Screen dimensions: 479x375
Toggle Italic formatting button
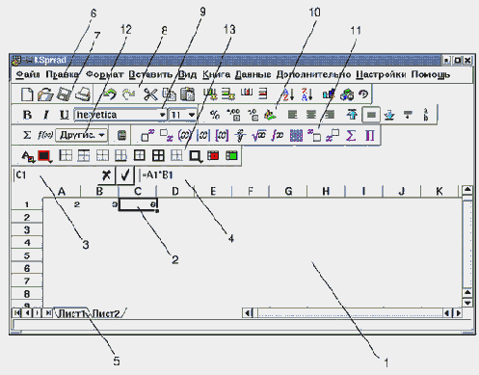click(x=46, y=115)
